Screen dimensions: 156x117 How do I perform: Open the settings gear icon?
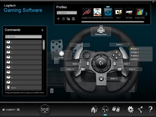click(131, 109)
